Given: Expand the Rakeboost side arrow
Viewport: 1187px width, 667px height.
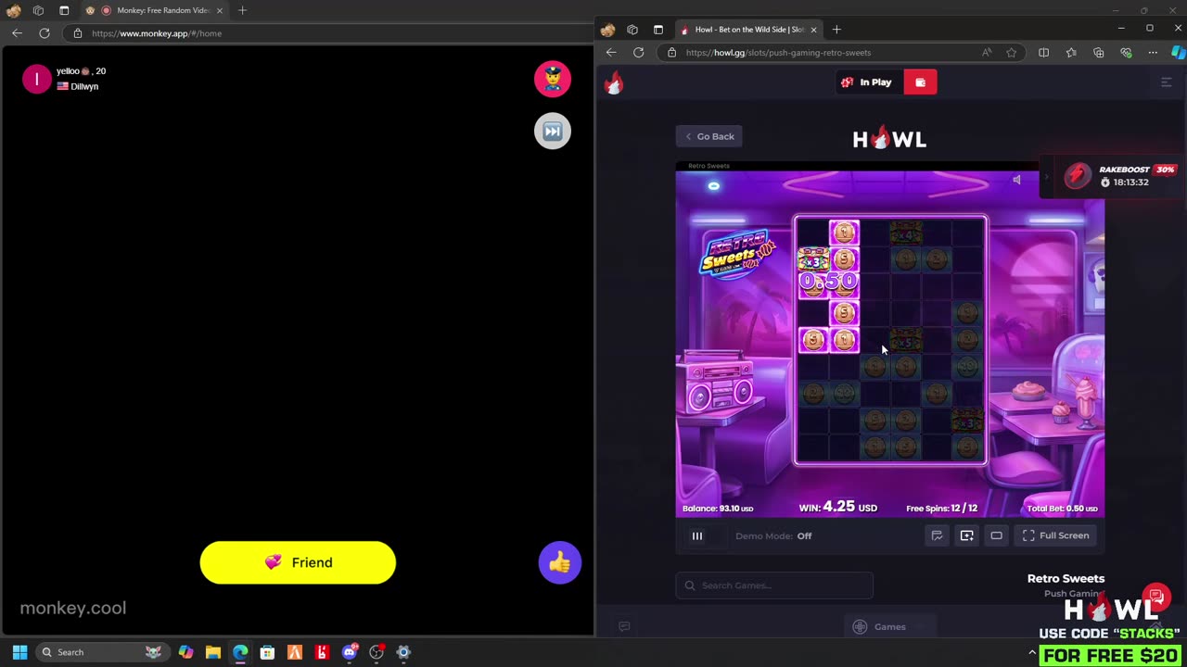Looking at the screenshot, I should point(1046,176).
